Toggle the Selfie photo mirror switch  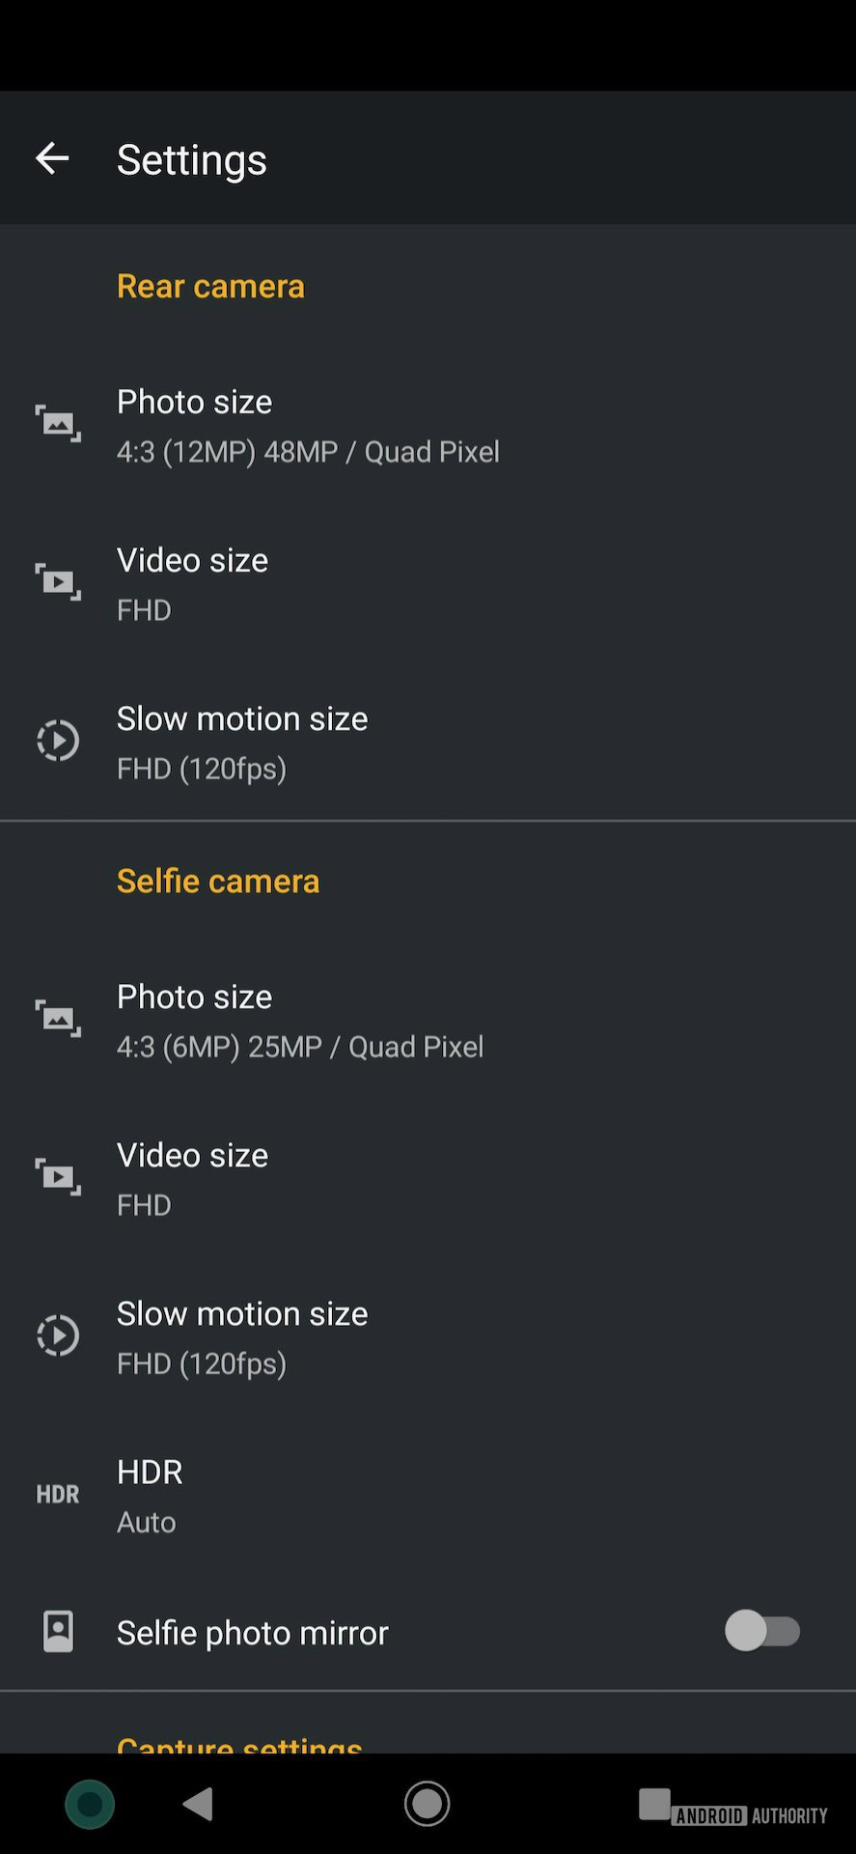point(762,1631)
